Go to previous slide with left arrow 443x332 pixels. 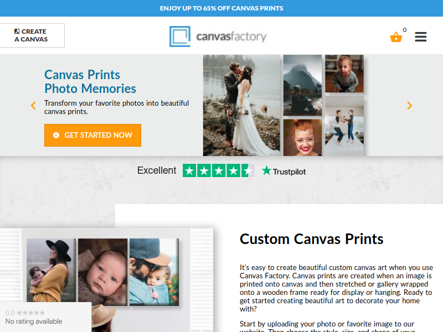[33, 106]
